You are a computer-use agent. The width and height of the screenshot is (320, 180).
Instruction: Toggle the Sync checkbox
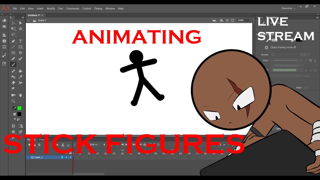click(x=274, y=128)
